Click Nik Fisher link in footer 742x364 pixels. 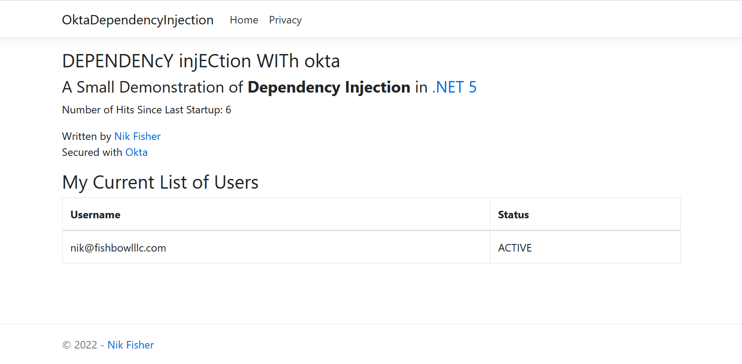(x=130, y=345)
